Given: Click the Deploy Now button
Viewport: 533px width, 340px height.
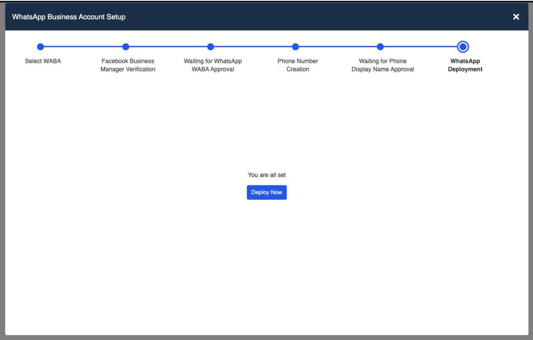Looking at the screenshot, I should tap(266, 192).
